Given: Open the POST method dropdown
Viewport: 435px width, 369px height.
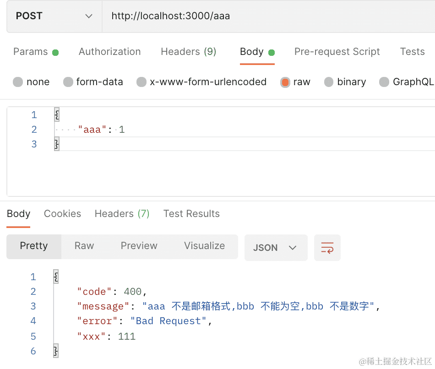Looking at the screenshot, I should (54, 16).
